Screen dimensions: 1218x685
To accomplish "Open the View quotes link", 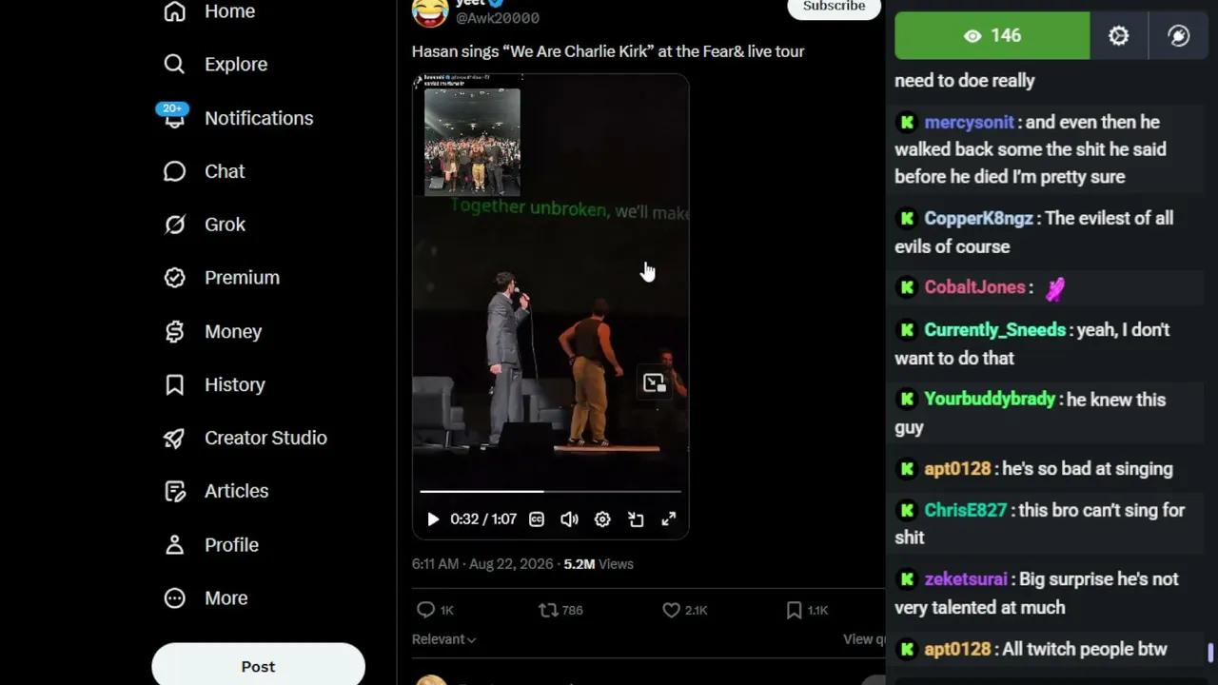I will point(864,639).
